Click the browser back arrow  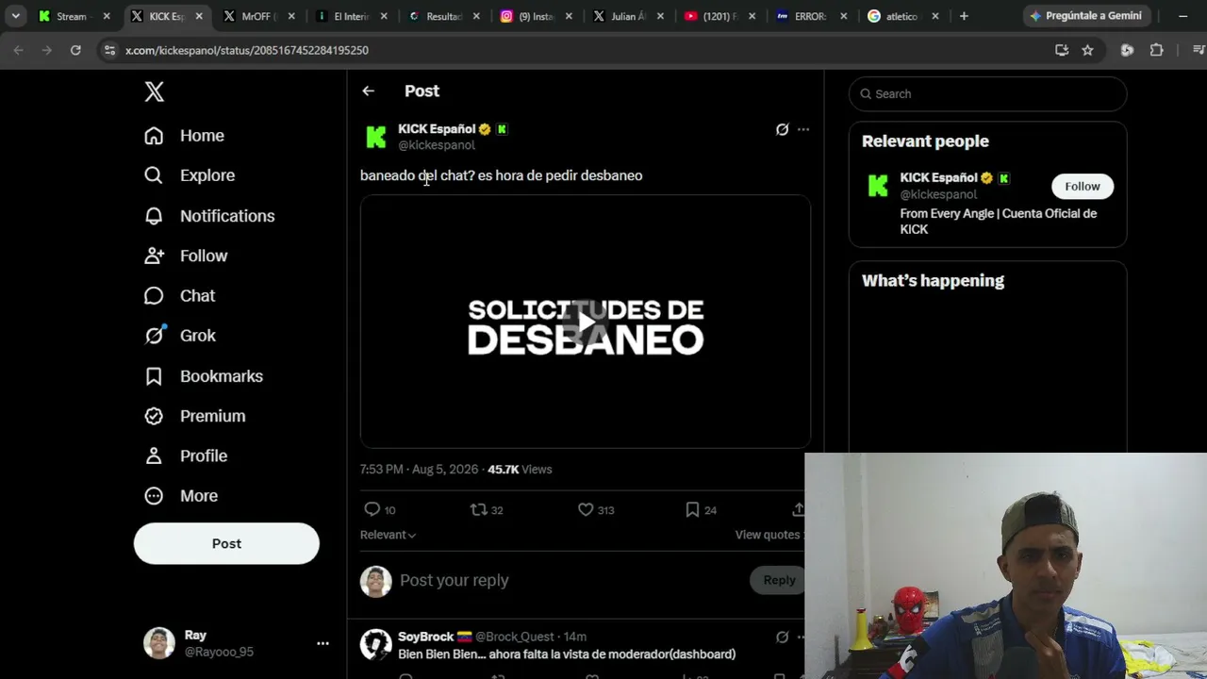coord(18,50)
